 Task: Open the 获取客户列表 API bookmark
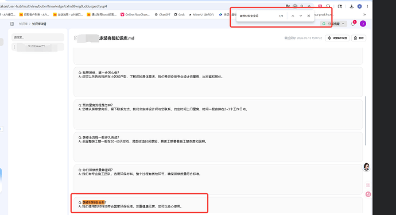[34, 14]
